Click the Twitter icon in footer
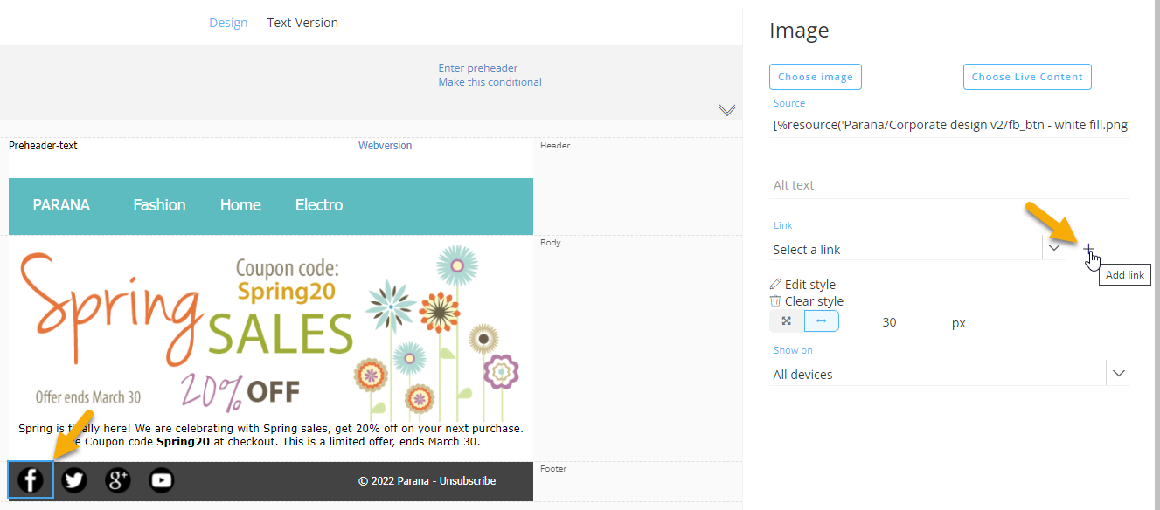The image size is (1160, 510). pos(74,480)
